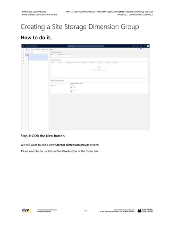Screen dimensions: 175x227
Task: Click the favorites star icon in sidebar
Action: coord(23,55)
